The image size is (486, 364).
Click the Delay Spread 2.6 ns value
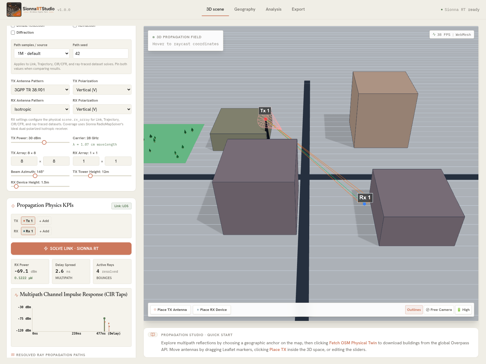pos(63,271)
